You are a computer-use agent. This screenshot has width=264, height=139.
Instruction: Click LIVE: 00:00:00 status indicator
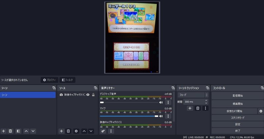196,137
